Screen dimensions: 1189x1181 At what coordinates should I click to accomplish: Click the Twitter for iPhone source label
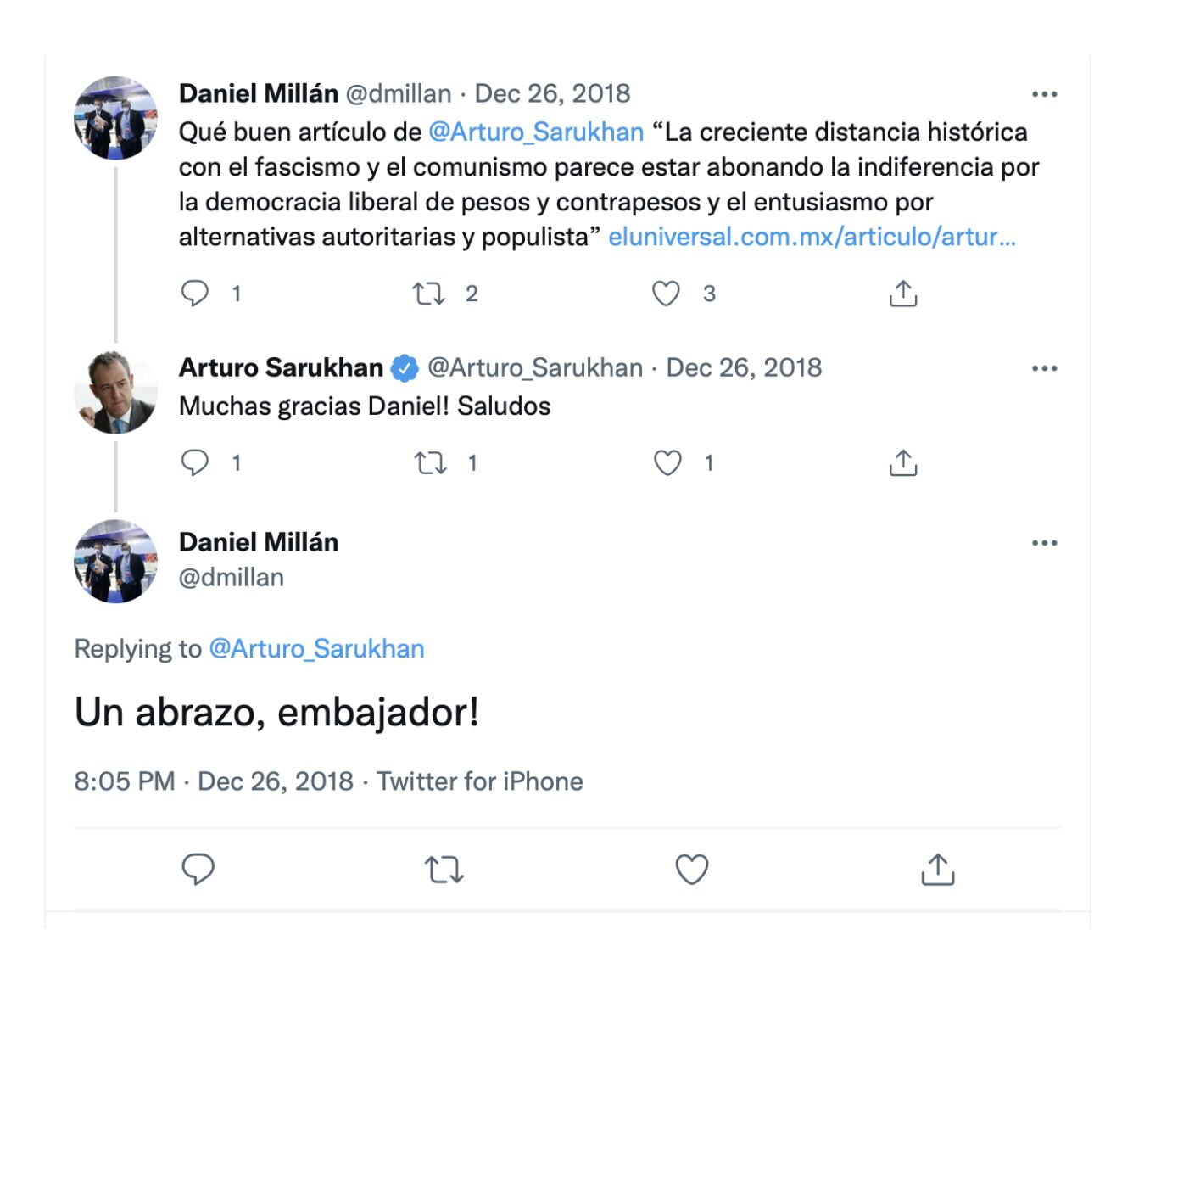[x=480, y=781]
